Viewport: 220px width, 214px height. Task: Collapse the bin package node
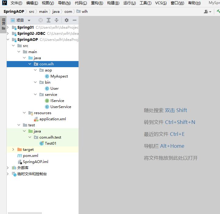(x=35, y=82)
